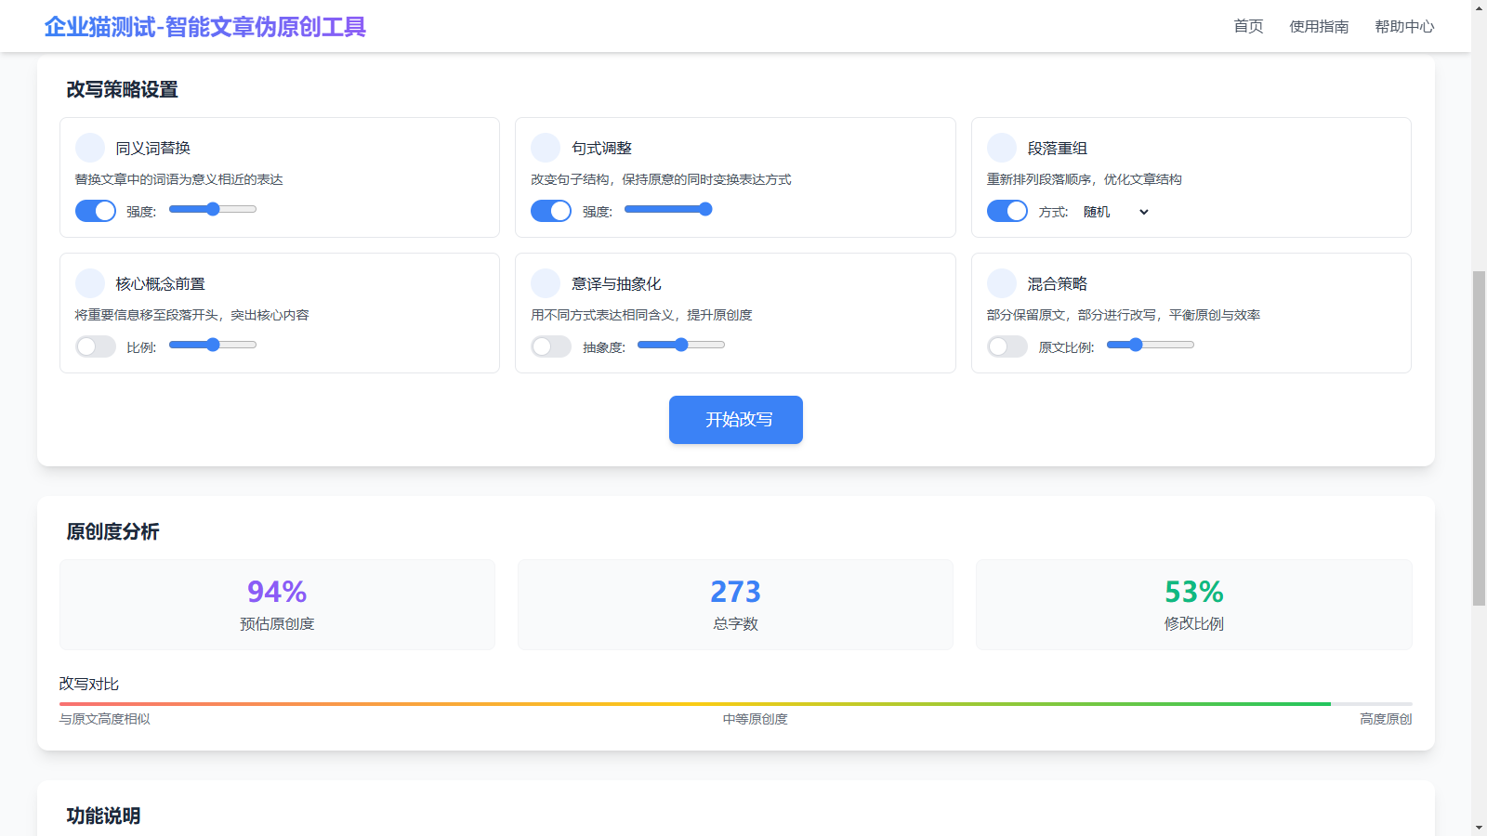This screenshot has width=1487, height=836.
Task: Open 使用指南 from the navigation bar
Action: [x=1319, y=26]
